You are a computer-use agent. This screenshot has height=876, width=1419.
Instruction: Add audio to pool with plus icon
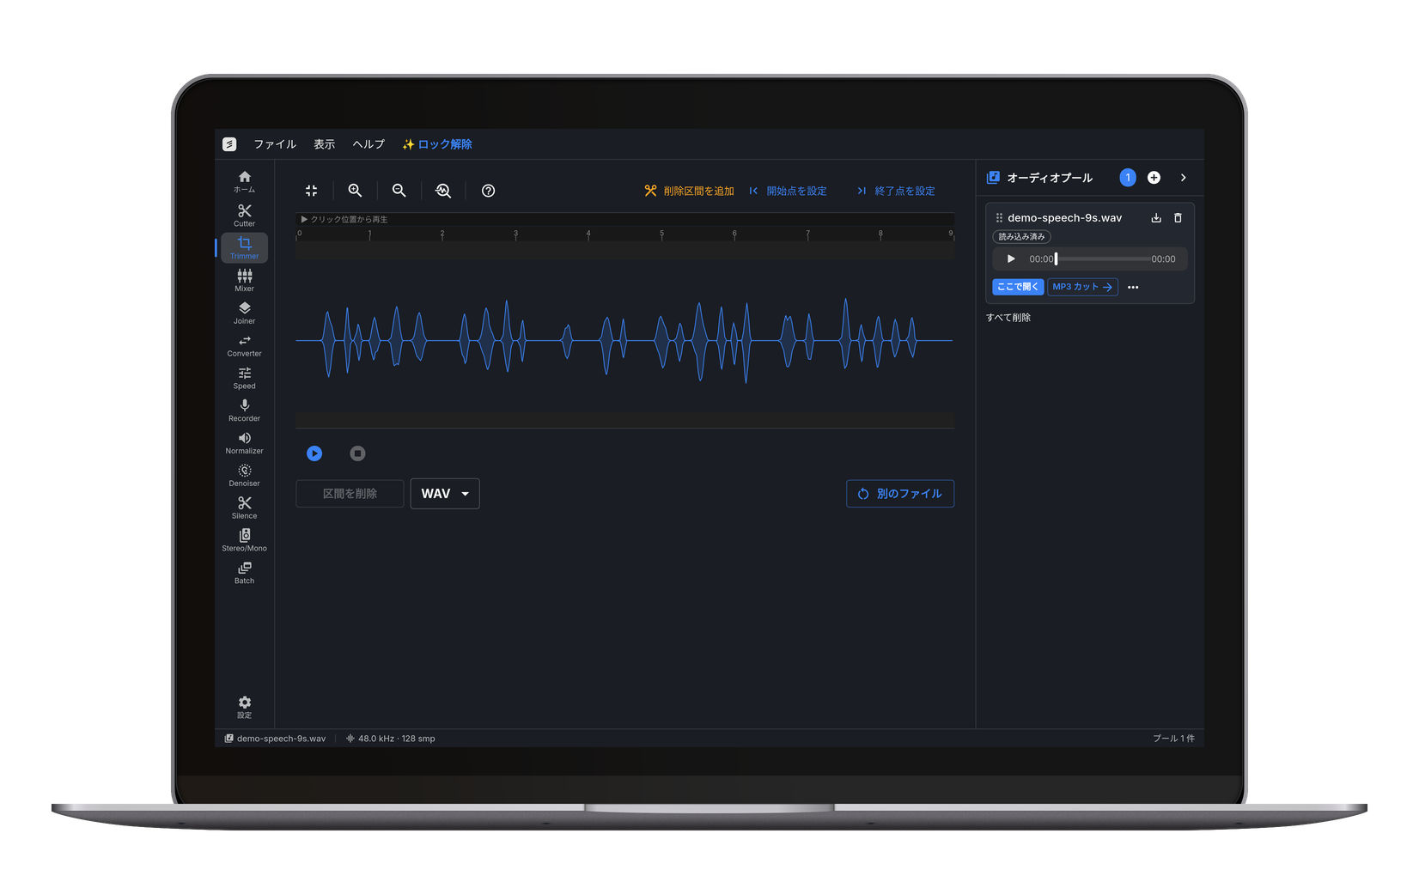tap(1154, 178)
